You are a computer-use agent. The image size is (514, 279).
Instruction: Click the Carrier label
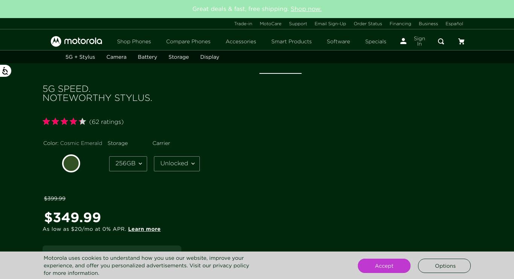(x=161, y=143)
